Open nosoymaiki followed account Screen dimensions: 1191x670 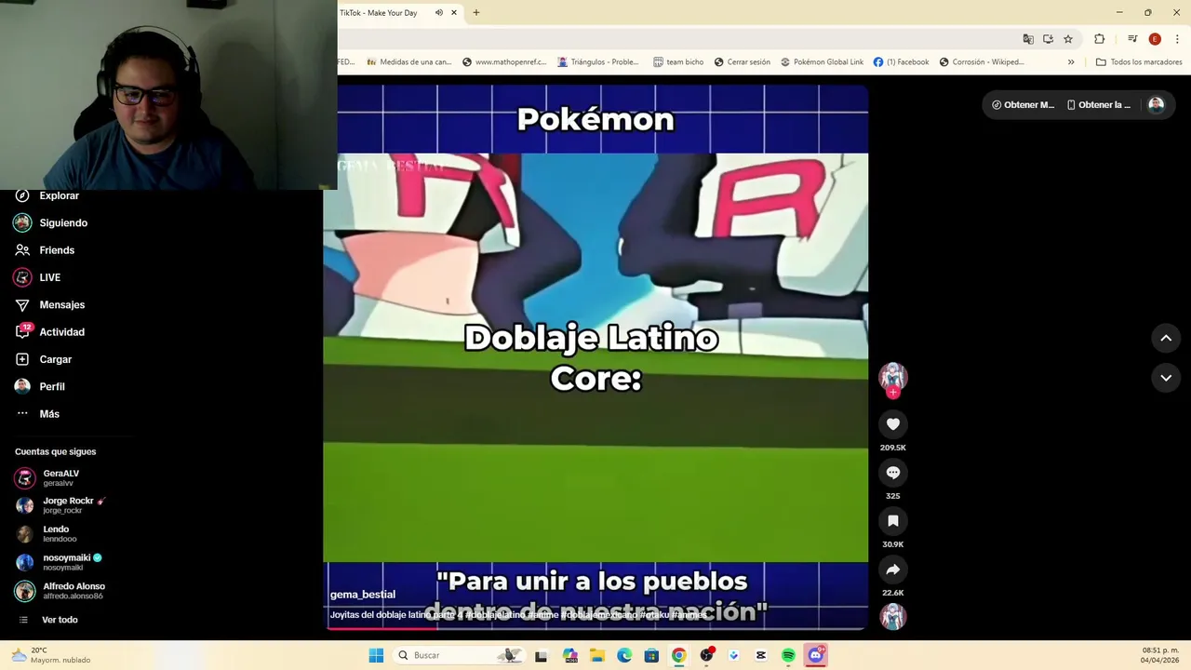60,562
